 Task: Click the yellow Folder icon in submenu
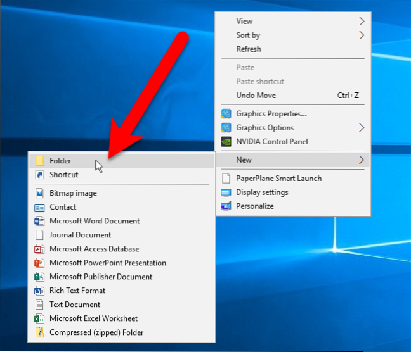39,161
